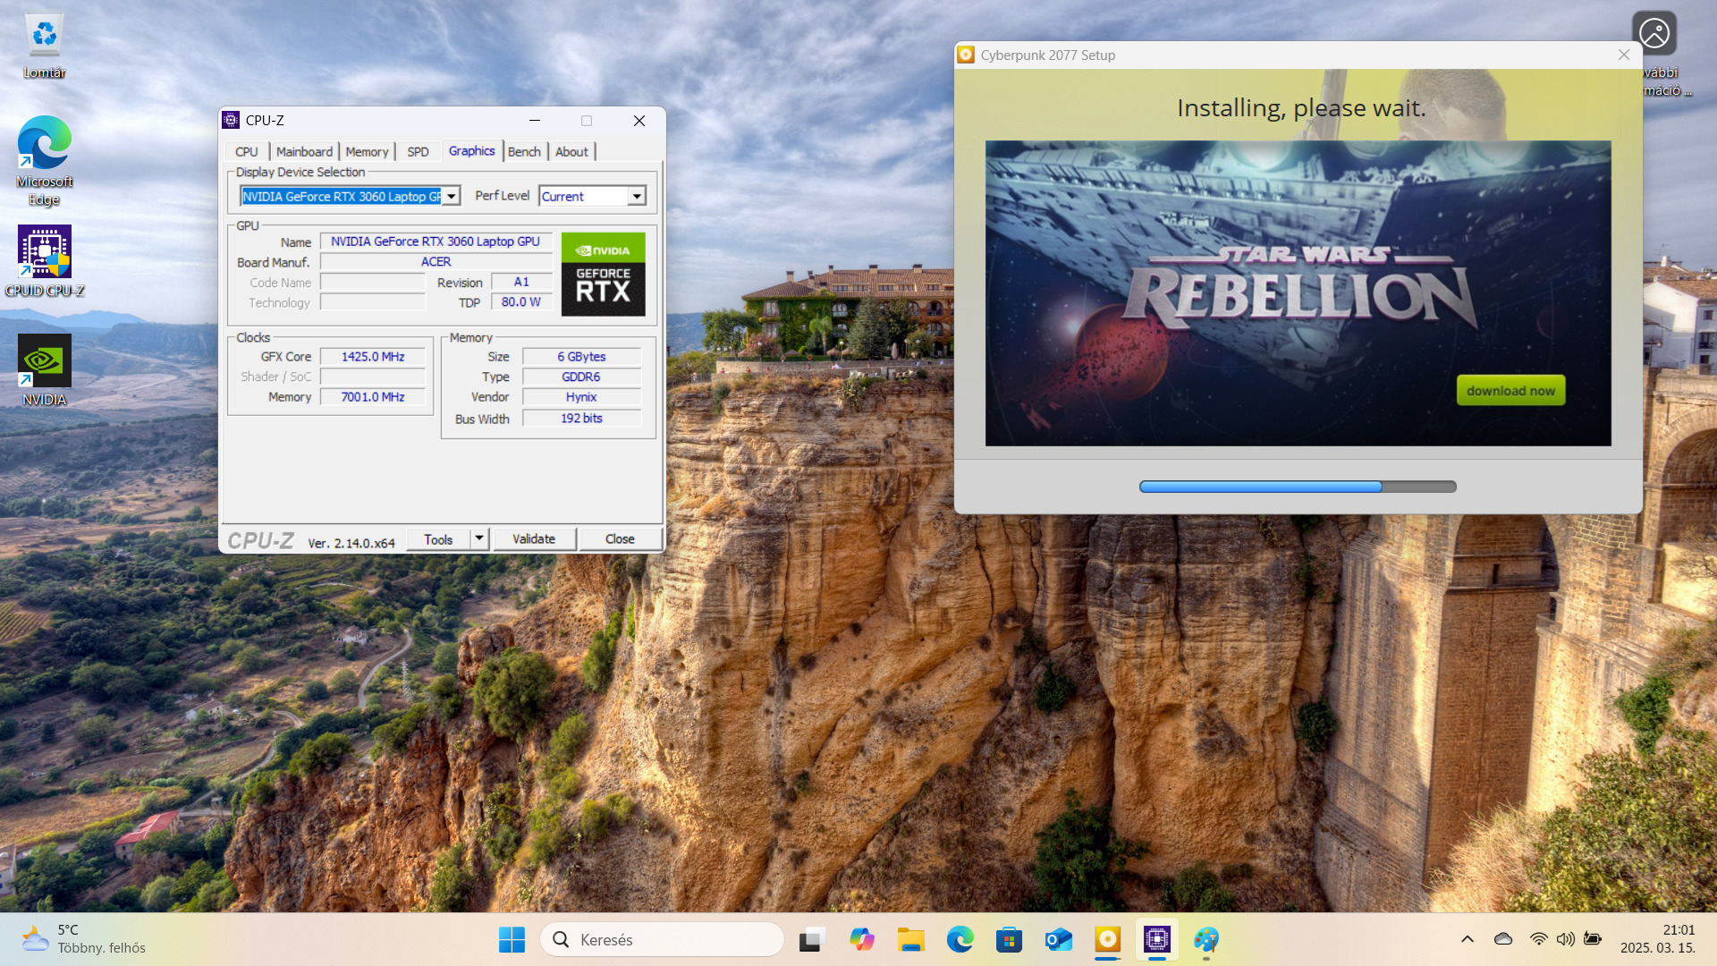
Task: Click the Cyberpunk 2077 Setup title icon
Action: click(x=966, y=55)
